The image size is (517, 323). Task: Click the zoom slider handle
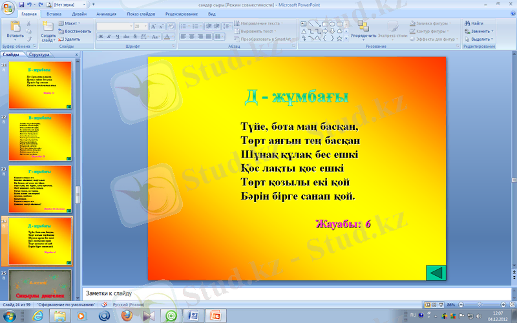pos(478,304)
